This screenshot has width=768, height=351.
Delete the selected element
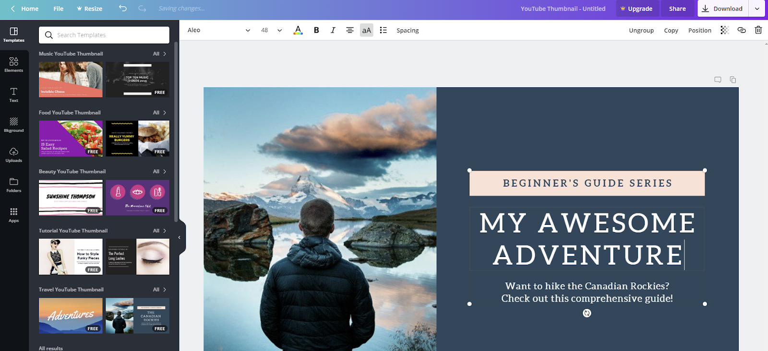(x=758, y=30)
